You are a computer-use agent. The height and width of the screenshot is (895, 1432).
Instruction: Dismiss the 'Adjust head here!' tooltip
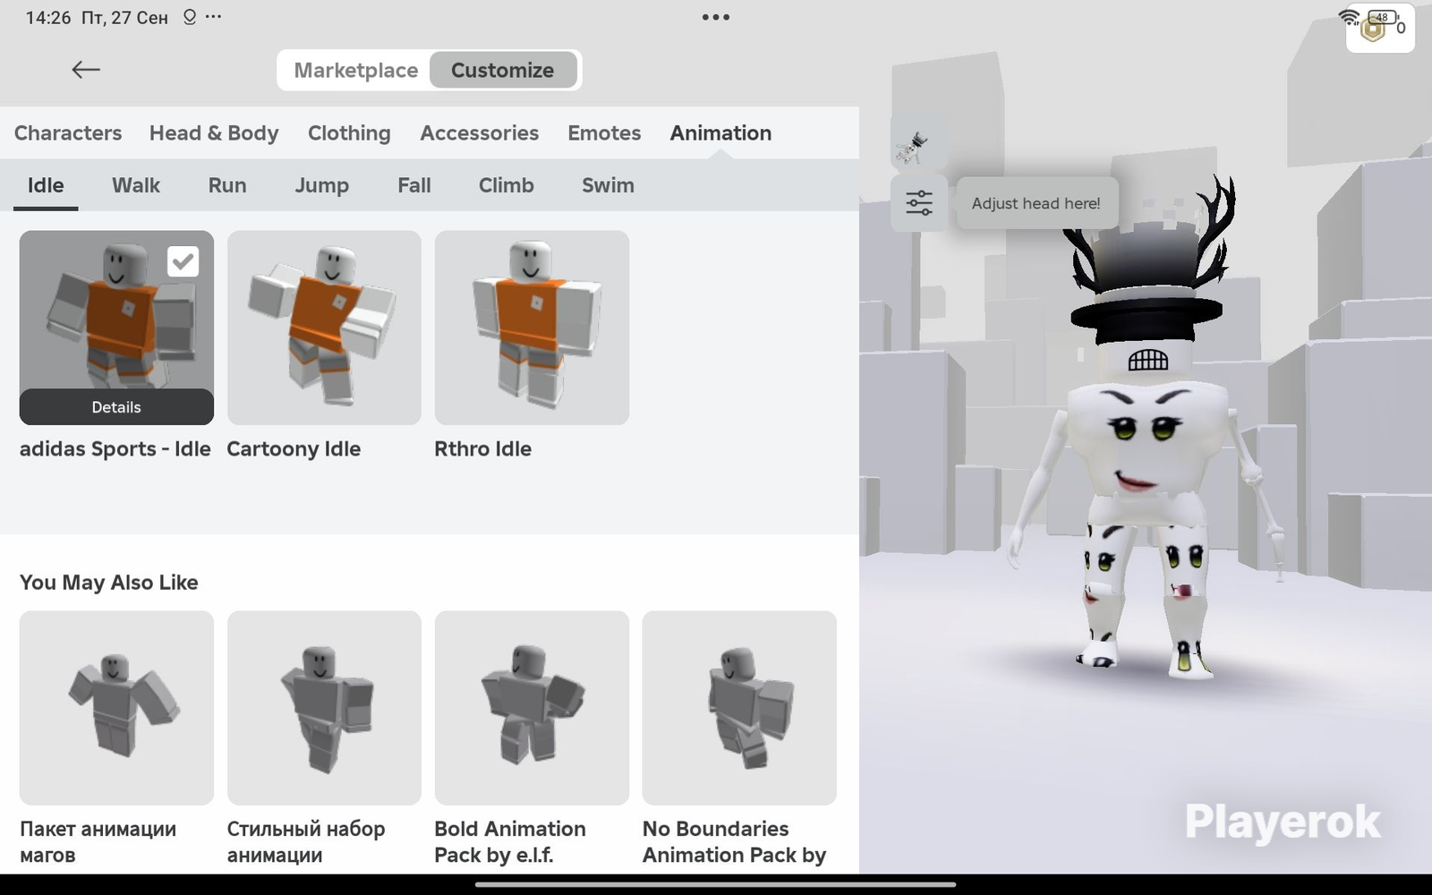(1036, 203)
